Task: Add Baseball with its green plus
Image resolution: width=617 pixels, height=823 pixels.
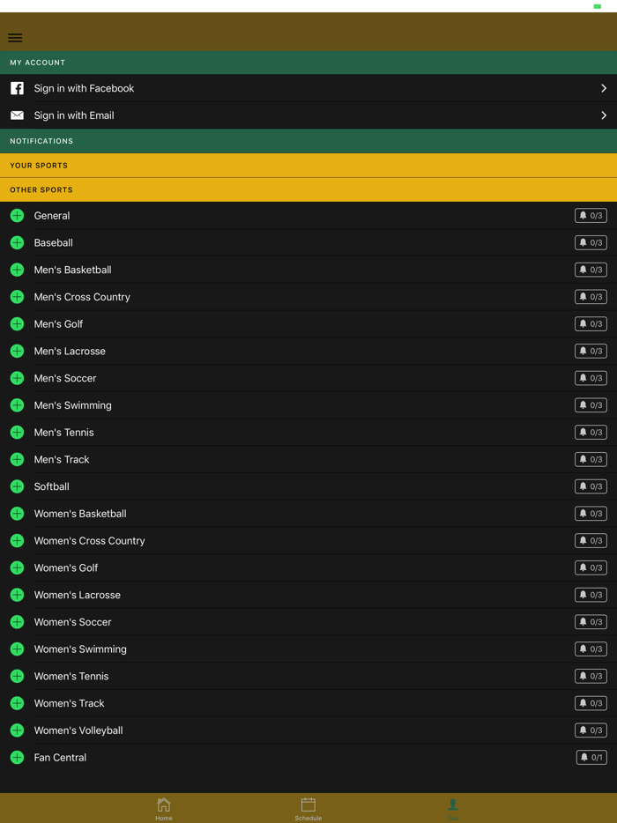Action: (x=18, y=242)
